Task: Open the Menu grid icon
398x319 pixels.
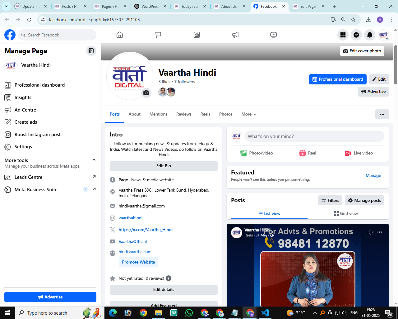Action: pos(343,35)
